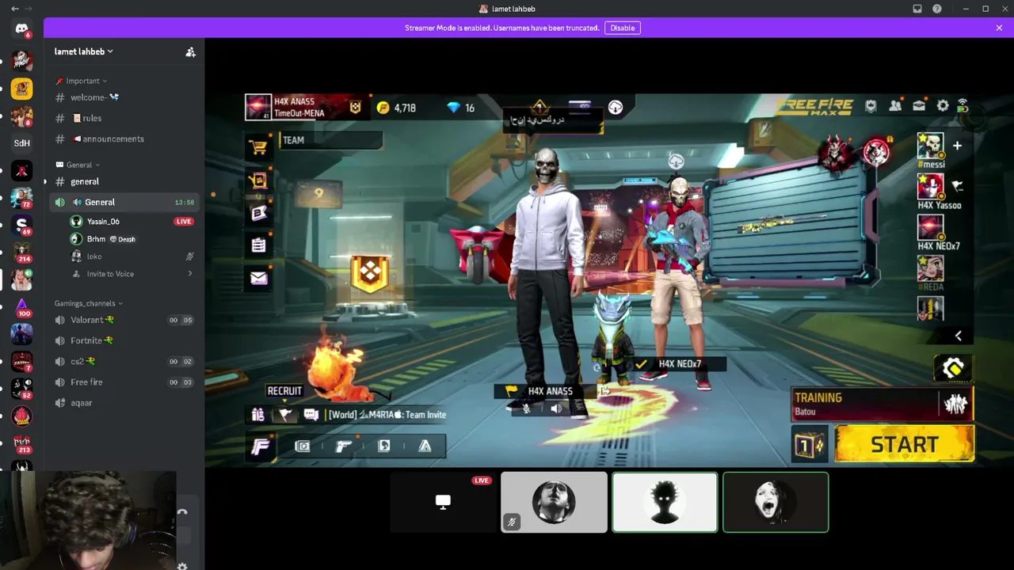The width and height of the screenshot is (1014, 570).
Task: Open the Free Fire mail envelope icon
Action: pos(259,278)
